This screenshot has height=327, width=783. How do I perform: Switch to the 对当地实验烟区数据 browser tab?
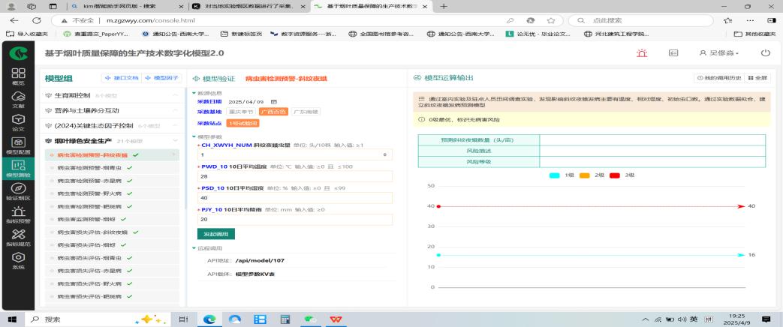(248, 7)
